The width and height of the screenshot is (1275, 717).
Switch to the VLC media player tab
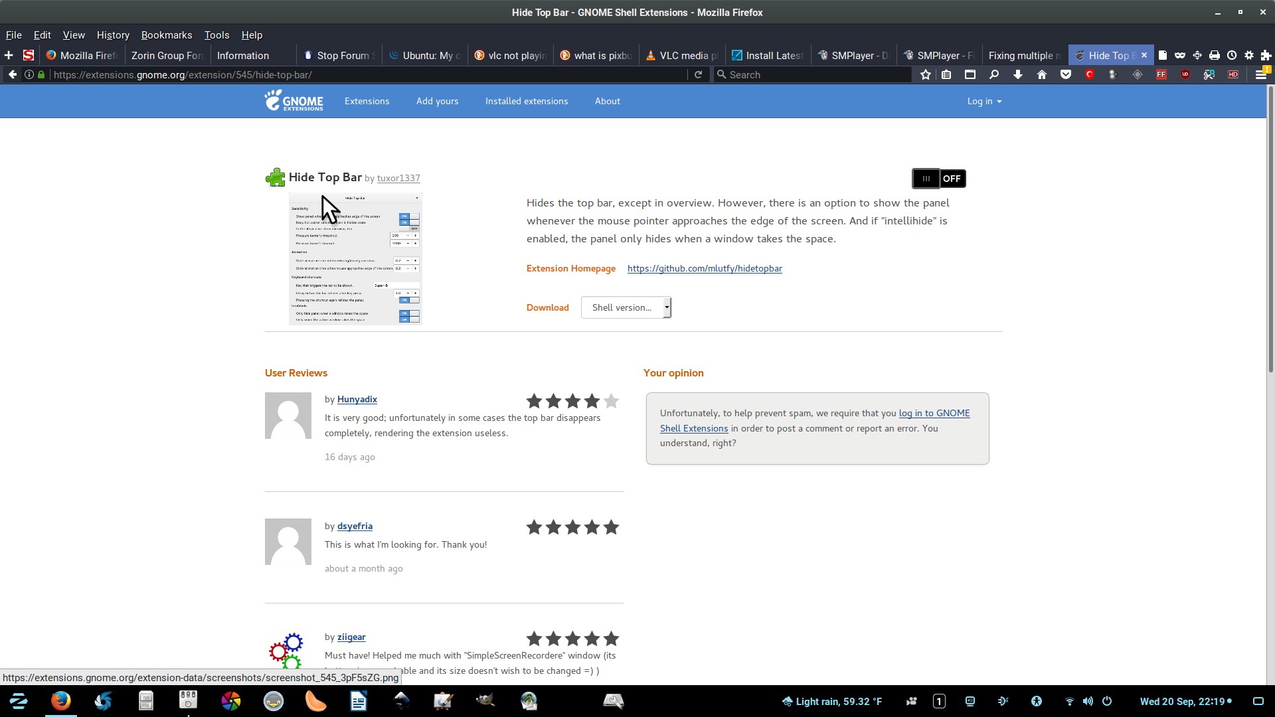682,55
